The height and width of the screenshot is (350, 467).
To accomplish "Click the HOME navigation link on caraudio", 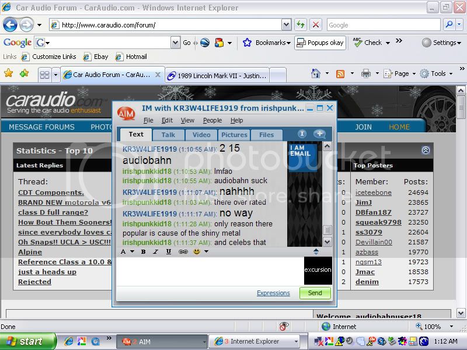I will click(399, 127).
